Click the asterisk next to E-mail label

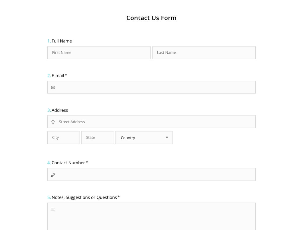pos(66,75)
